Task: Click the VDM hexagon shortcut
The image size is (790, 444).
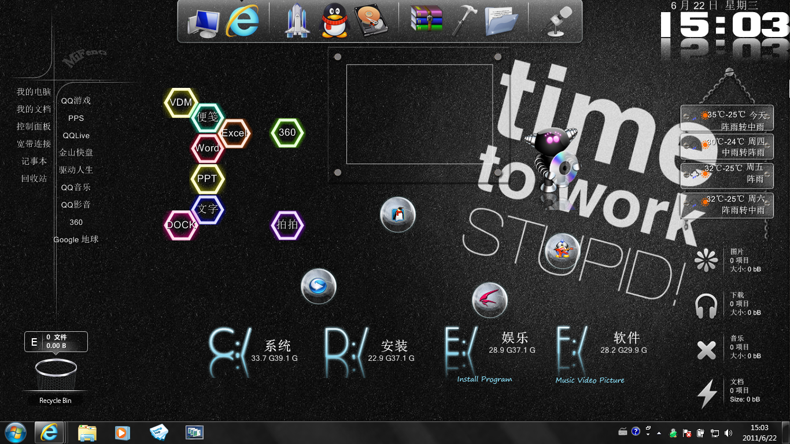Action: [181, 102]
